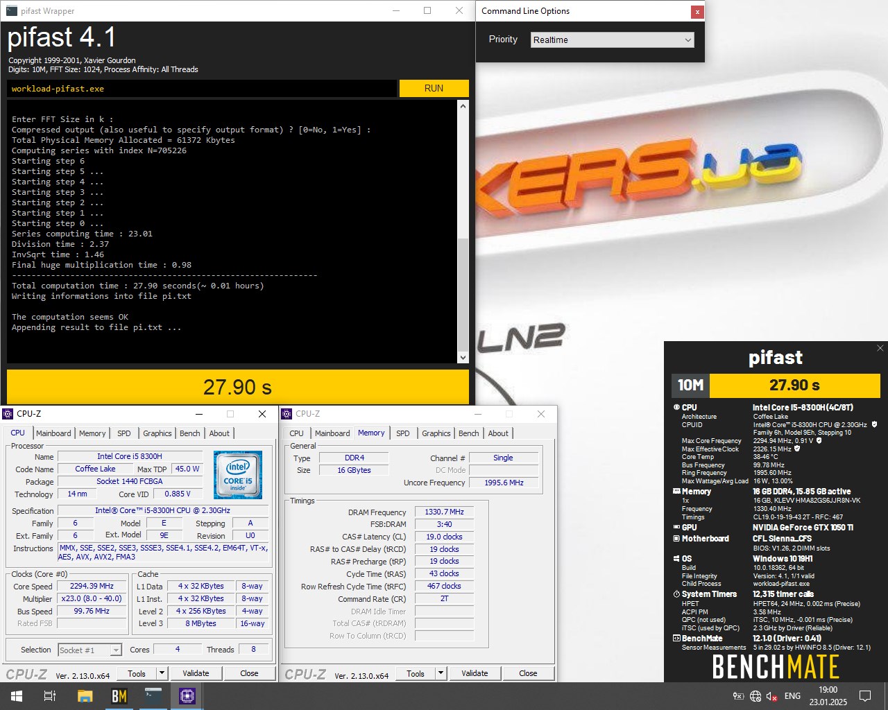The width and height of the screenshot is (888, 710).
Task: Click the Motherboard section icon in BenchMate overlay
Action: point(676,539)
